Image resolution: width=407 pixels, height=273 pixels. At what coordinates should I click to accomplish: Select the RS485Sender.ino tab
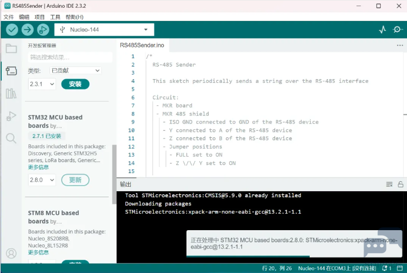pyautogui.click(x=142, y=46)
